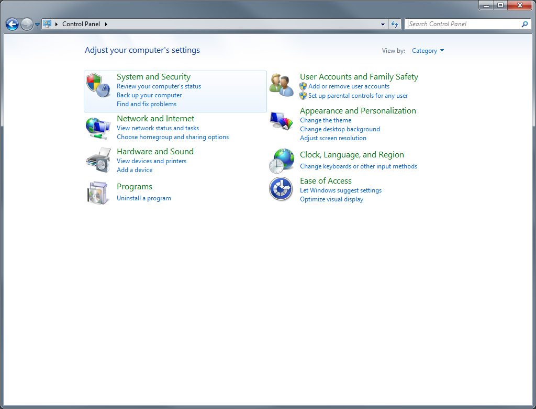This screenshot has width=536, height=409.
Task: Click the Appearance and Personalization monitor icon
Action: click(281, 121)
